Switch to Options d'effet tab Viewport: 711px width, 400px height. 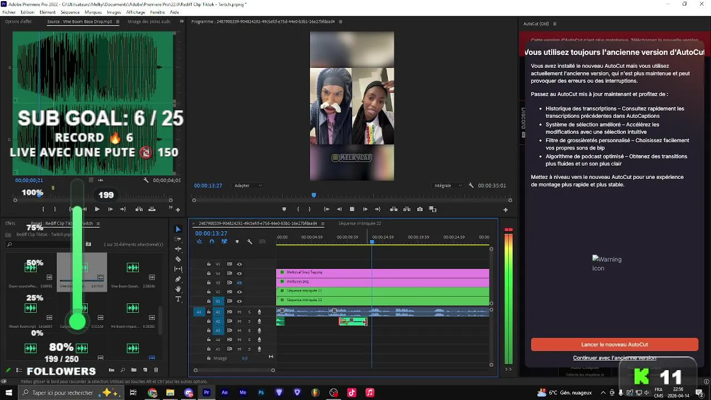click(x=18, y=22)
